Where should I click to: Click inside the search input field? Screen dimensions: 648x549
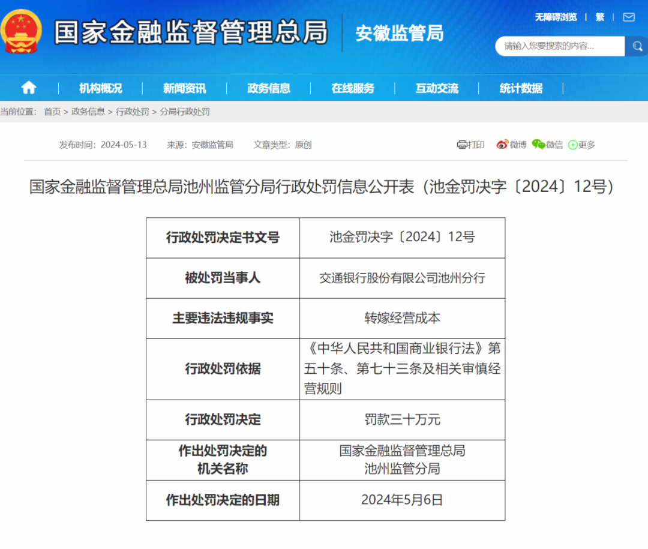click(558, 46)
